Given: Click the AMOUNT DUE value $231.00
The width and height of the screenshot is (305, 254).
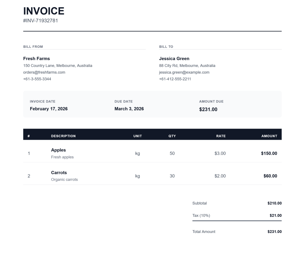Looking at the screenshot, I should tap(209, 109).
